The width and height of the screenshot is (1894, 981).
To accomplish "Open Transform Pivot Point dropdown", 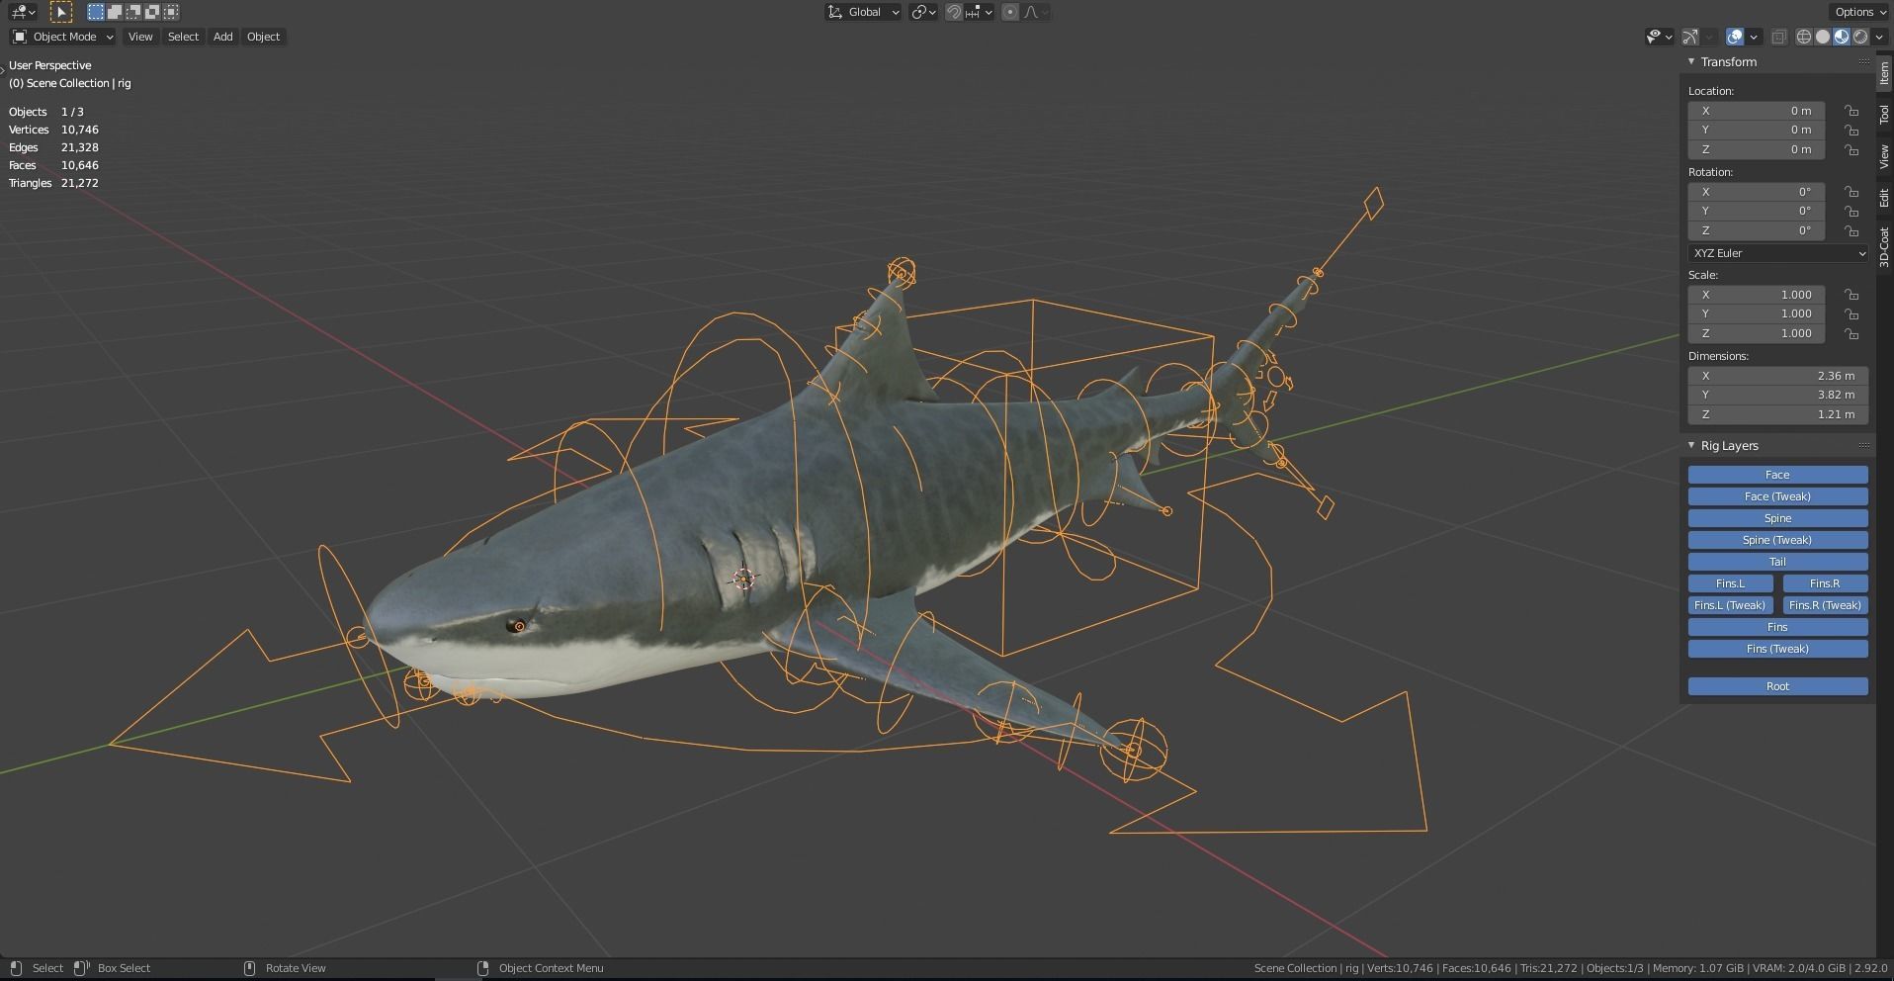I will (923, 12).
